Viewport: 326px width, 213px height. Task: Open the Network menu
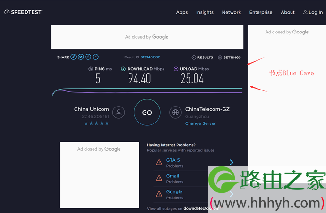click(231, 12)
